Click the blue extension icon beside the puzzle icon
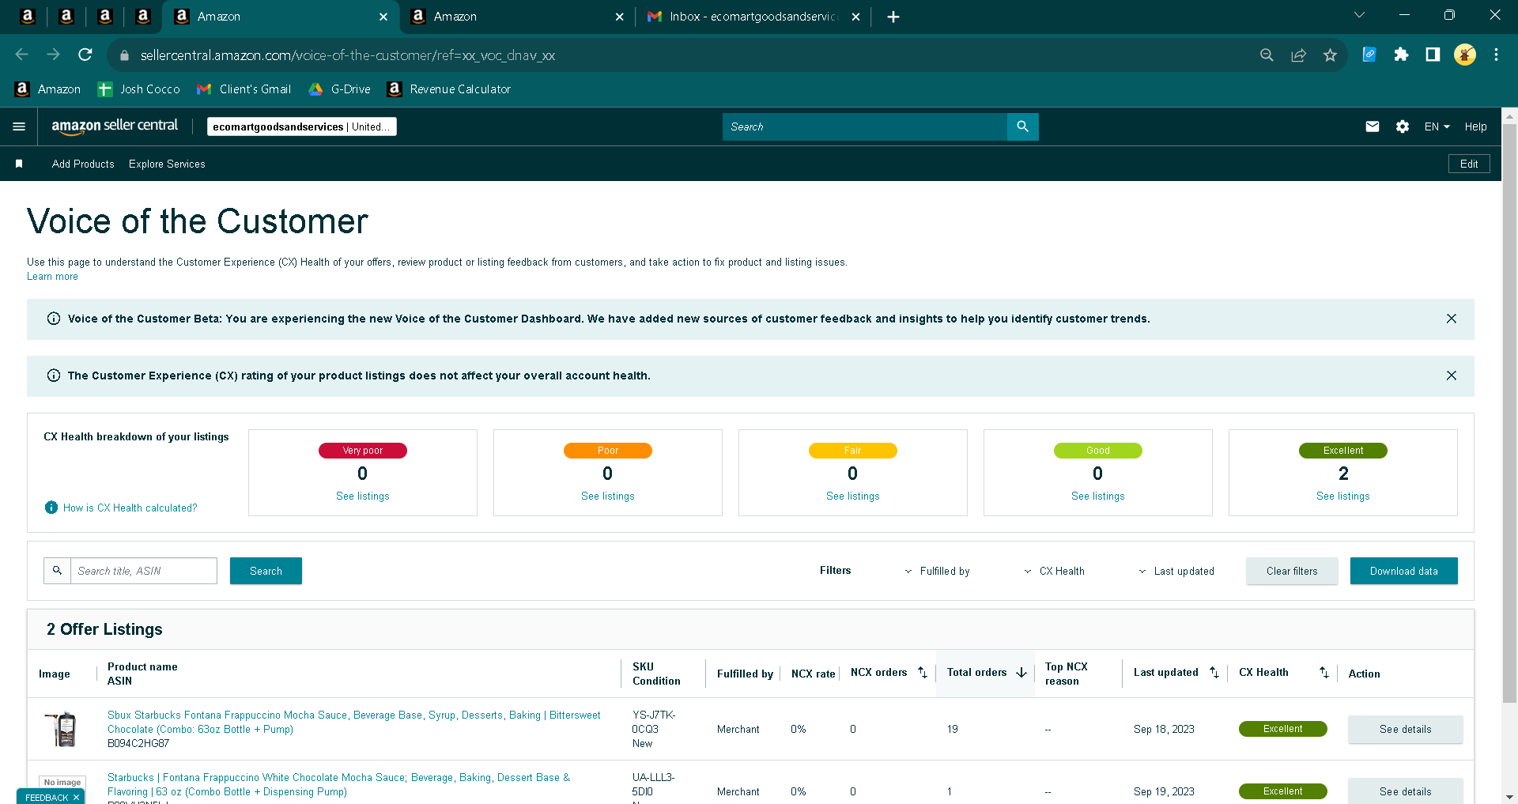Viewport: 1518px width, 804px height. click(1369, 55)
